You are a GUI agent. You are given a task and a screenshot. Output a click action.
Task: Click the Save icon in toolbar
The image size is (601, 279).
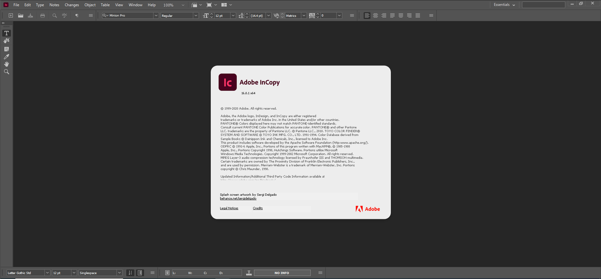[31, 15]
